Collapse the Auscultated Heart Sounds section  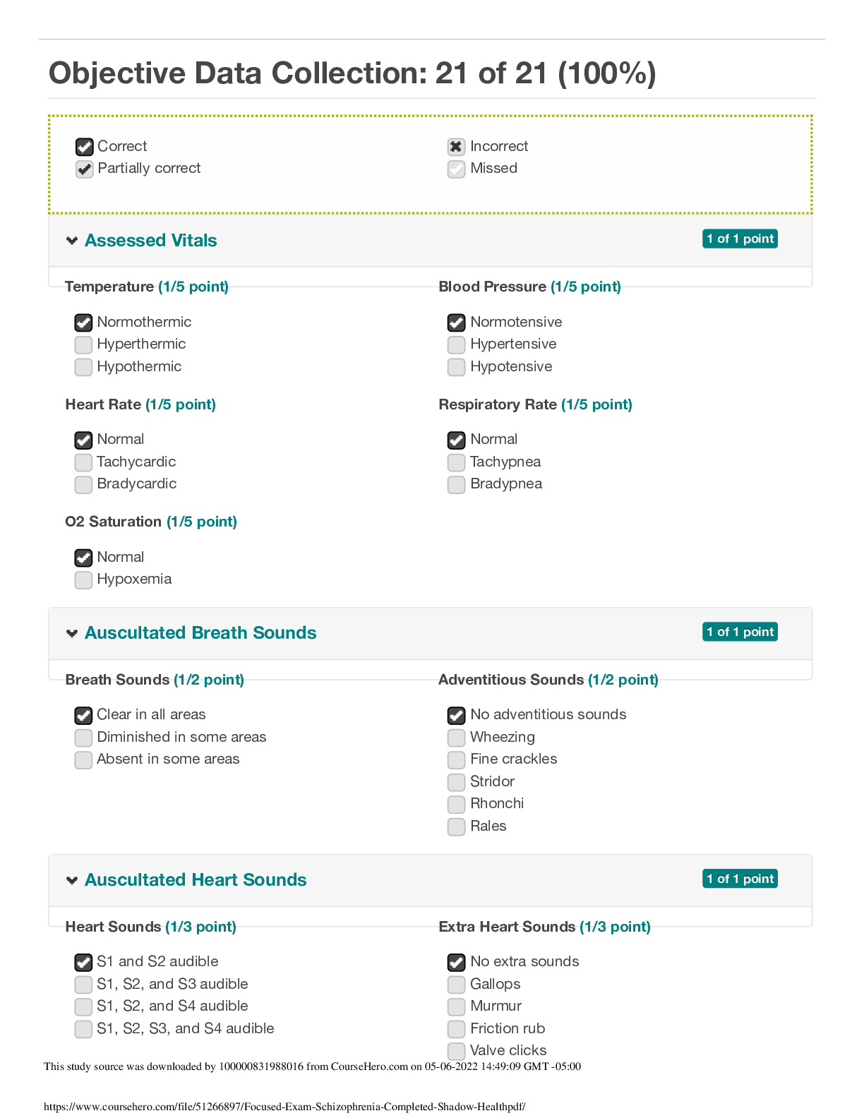71,880
